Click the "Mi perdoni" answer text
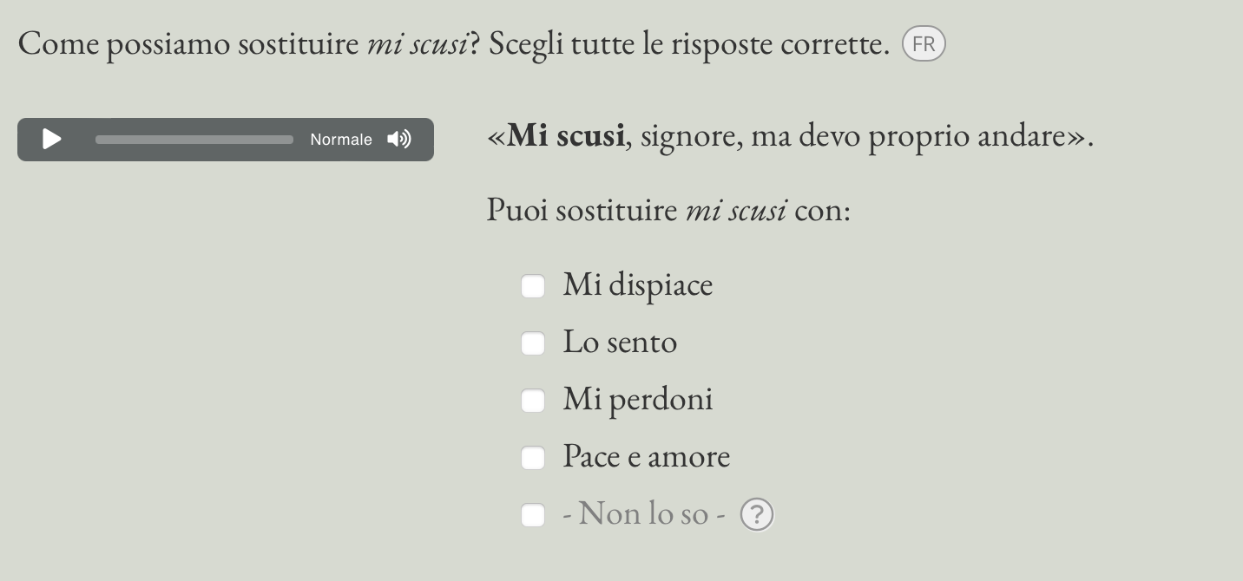 click(x=637, y=399)
